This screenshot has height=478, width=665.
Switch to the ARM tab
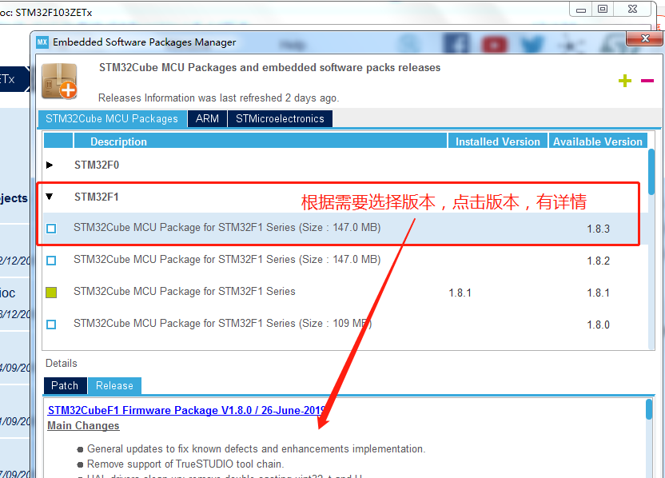coord(207,118)
